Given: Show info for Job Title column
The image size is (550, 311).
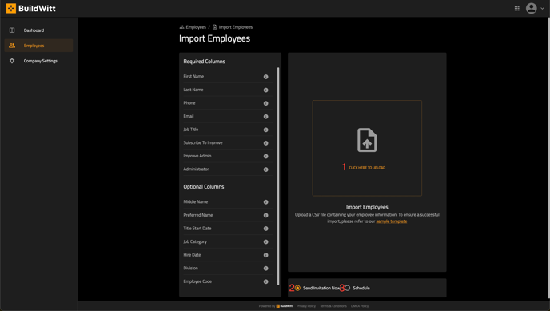Looking at the screenshot, I should coord(266,130).
